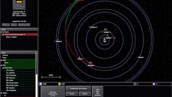
Task: Click the Combat AI button
Action: point(6,25)
